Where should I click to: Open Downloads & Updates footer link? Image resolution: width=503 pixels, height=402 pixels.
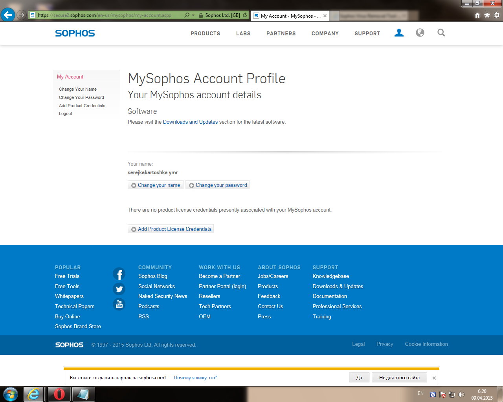point(338,287)
